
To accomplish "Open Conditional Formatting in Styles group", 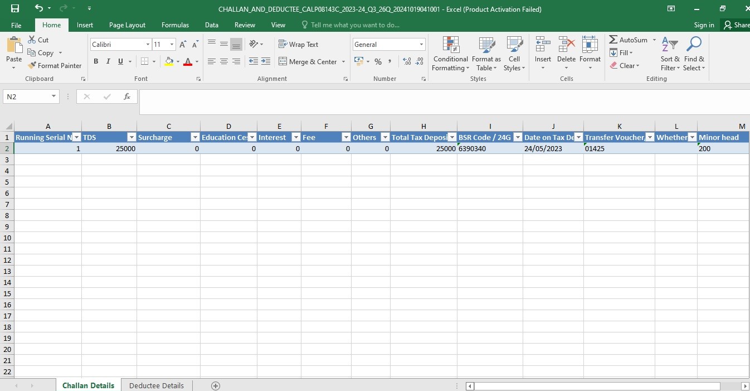I will click(x=451, y=55).
